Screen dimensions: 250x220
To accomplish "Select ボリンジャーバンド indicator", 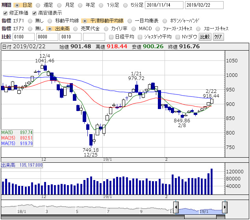I will click(x=165, y=21).
